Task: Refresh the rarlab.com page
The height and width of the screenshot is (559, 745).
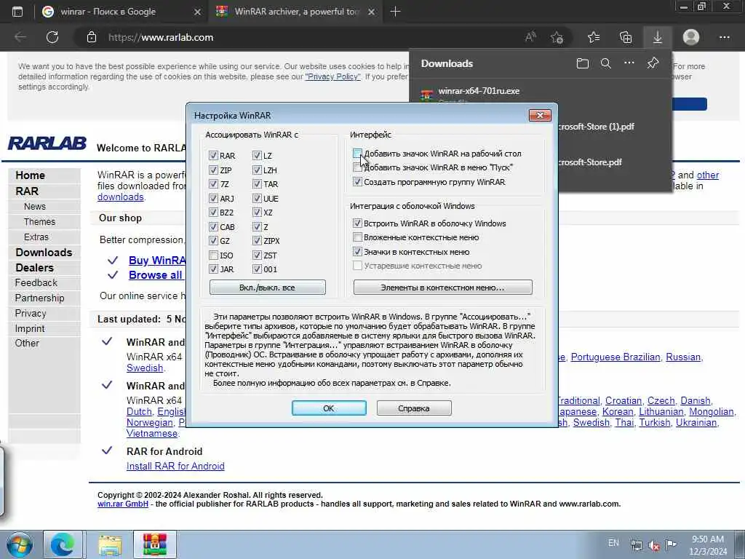Action: [x=52, y=37]
